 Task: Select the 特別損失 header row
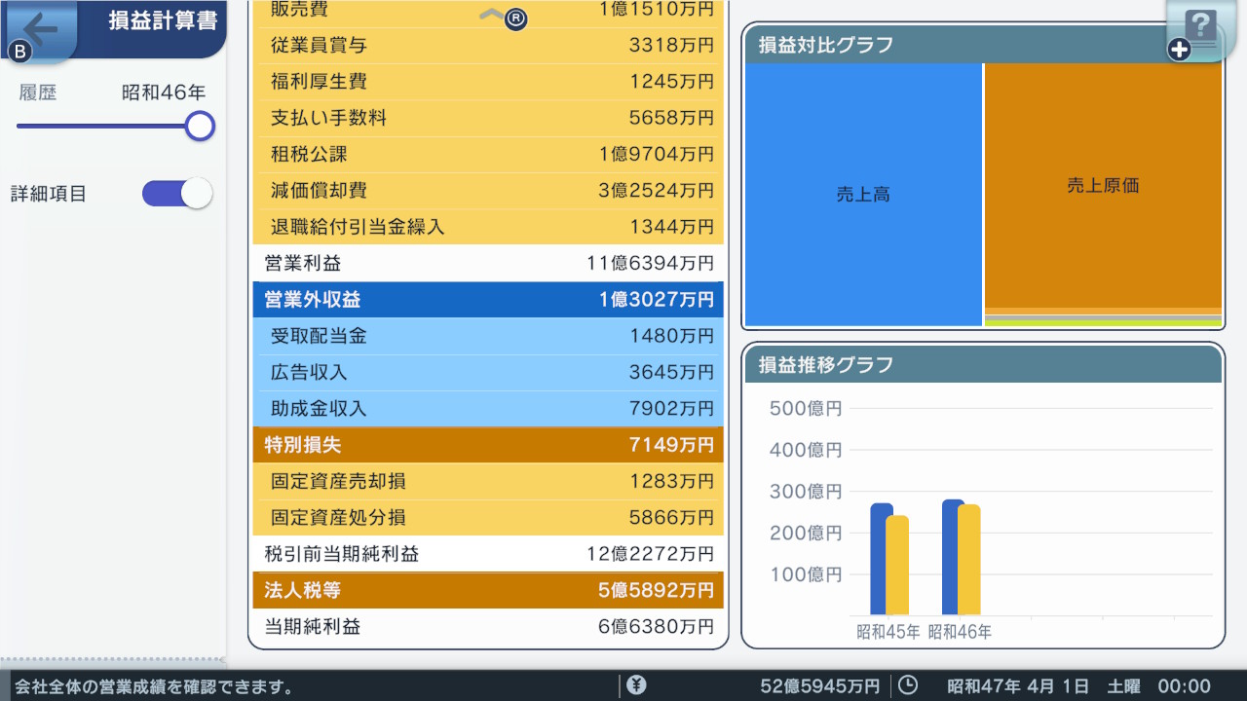[488, 445]
